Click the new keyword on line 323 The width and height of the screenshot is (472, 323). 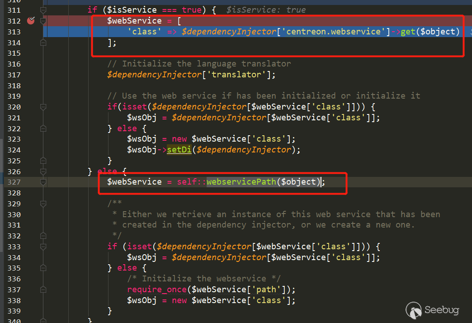pos(179,139)
